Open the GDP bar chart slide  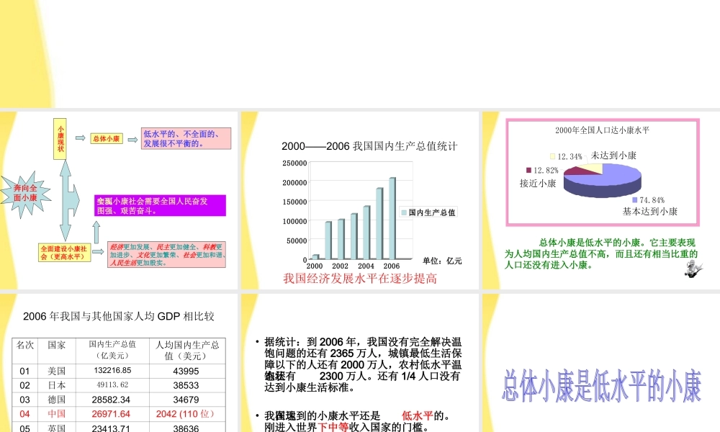click(x=360, y=200)
